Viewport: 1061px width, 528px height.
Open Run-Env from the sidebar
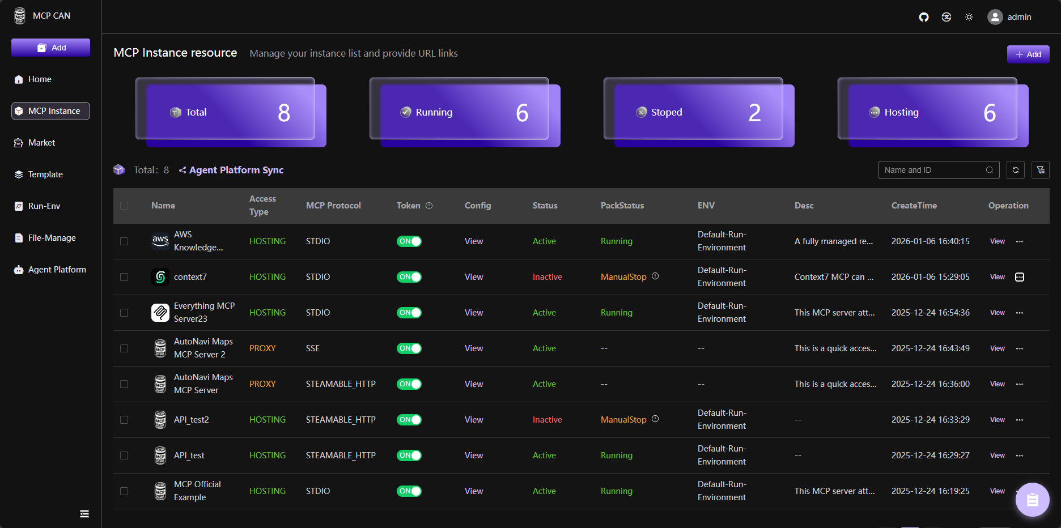point(44,206)
